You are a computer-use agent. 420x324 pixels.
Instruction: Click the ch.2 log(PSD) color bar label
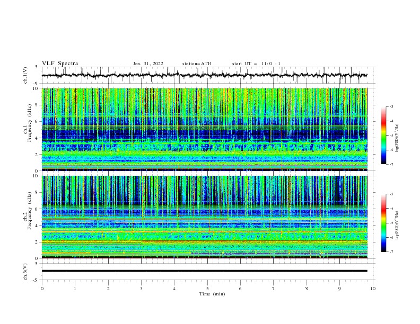pos(397,225)
